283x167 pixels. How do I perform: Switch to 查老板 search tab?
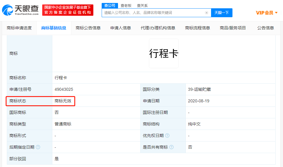pos(126,5)
